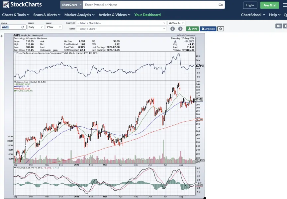Viewport: 287px width, 199px height.
Task: Start Free Trial
Action: click(x=269, y=5)
